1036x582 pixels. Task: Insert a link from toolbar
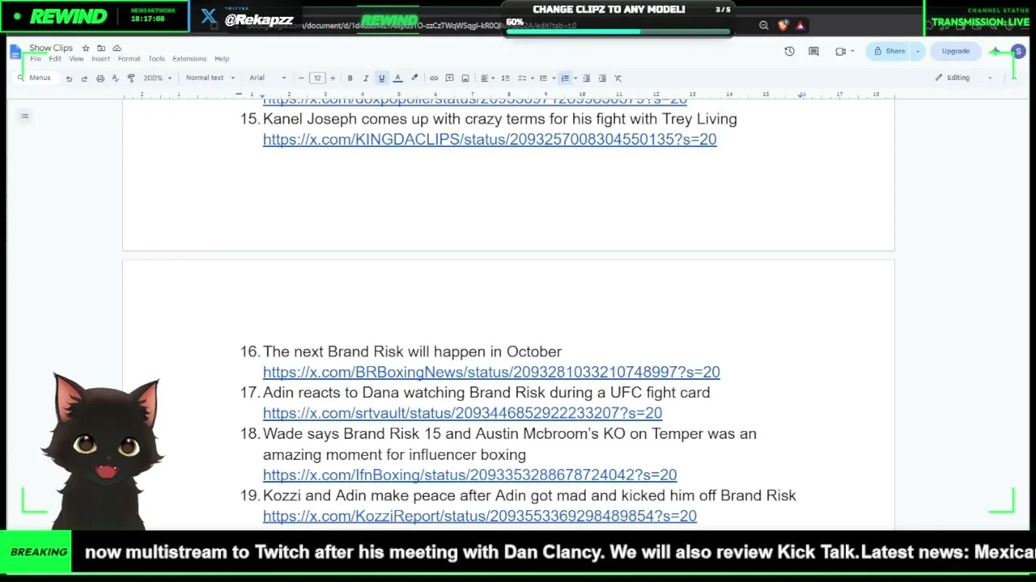[x=434, y=78]
